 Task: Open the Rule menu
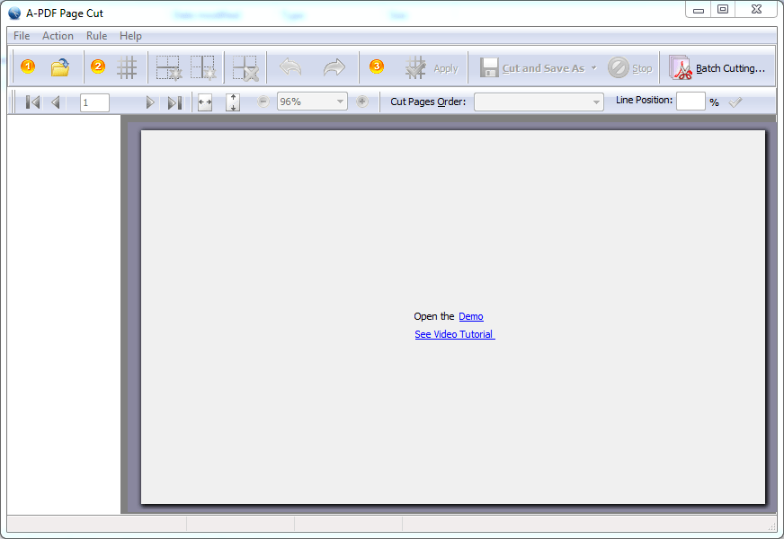(96, 36)
